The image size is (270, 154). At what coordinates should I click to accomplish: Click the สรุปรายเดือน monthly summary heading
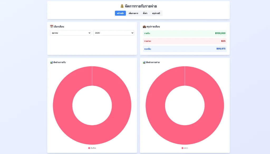point(153,27)
